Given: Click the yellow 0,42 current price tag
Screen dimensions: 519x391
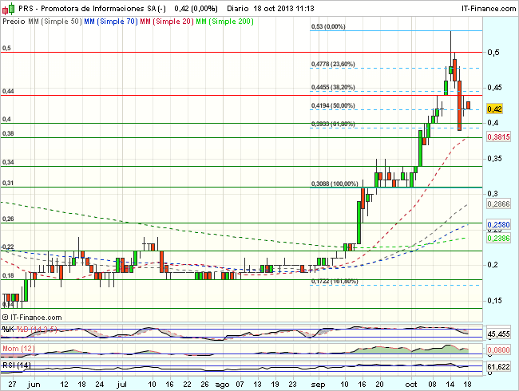Looking at the screenshot, I should tap(494, 109).
